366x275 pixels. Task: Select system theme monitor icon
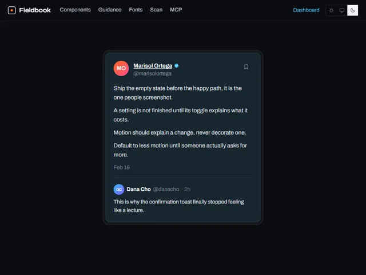tap(342, 10)
